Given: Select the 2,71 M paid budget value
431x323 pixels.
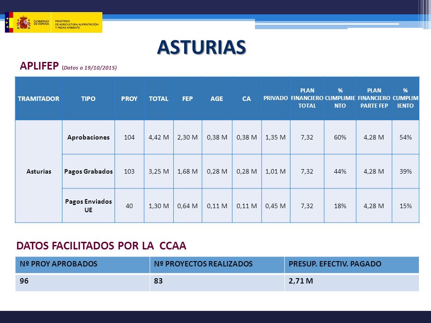Looking at the screenshot, I should pos(301,281).
